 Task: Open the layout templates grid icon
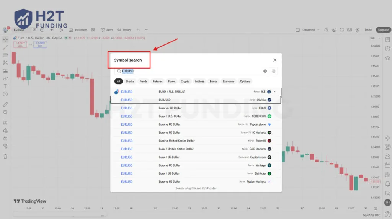93,30
